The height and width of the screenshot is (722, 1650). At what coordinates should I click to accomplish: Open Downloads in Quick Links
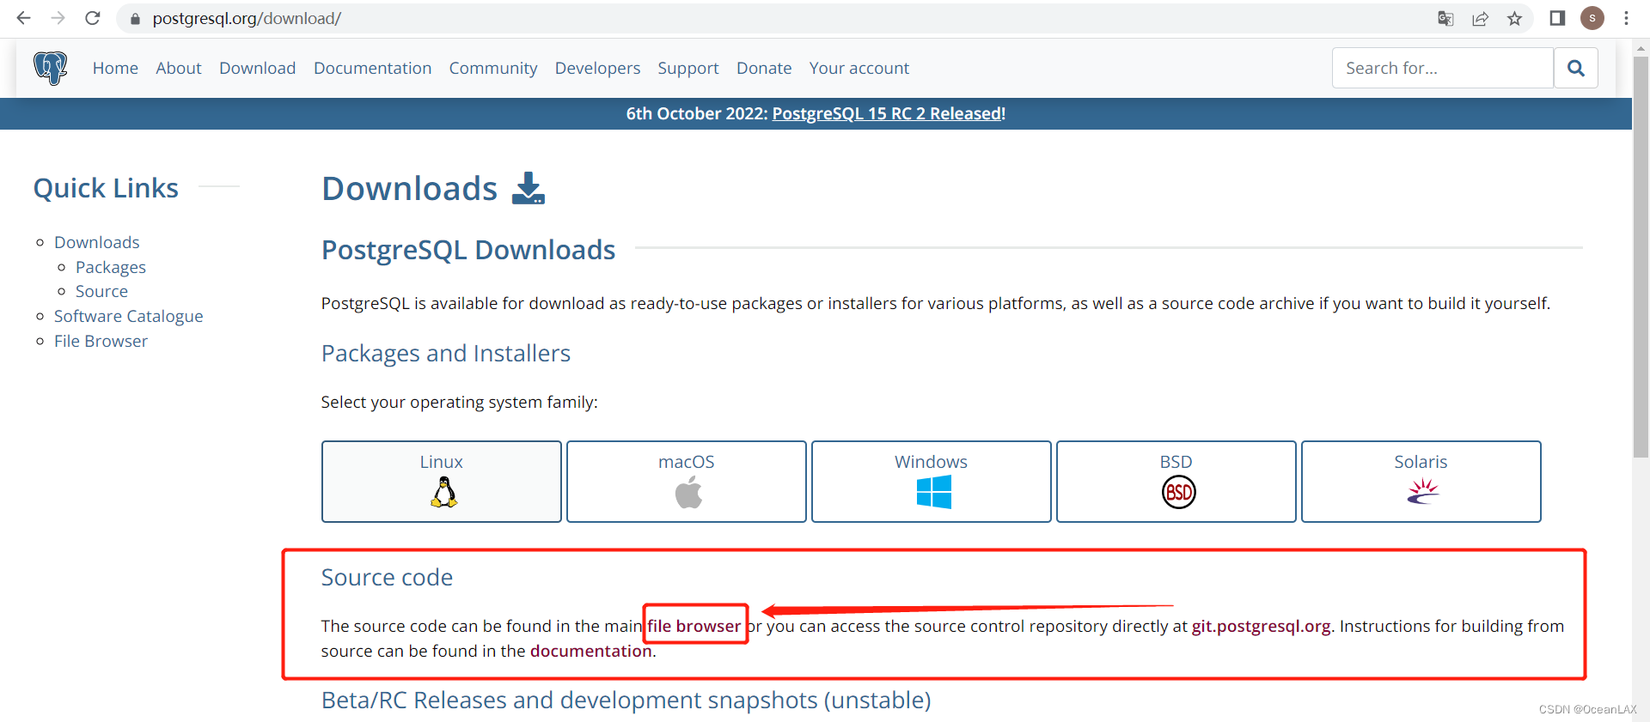pyautogui.click(x=96, y=242)
